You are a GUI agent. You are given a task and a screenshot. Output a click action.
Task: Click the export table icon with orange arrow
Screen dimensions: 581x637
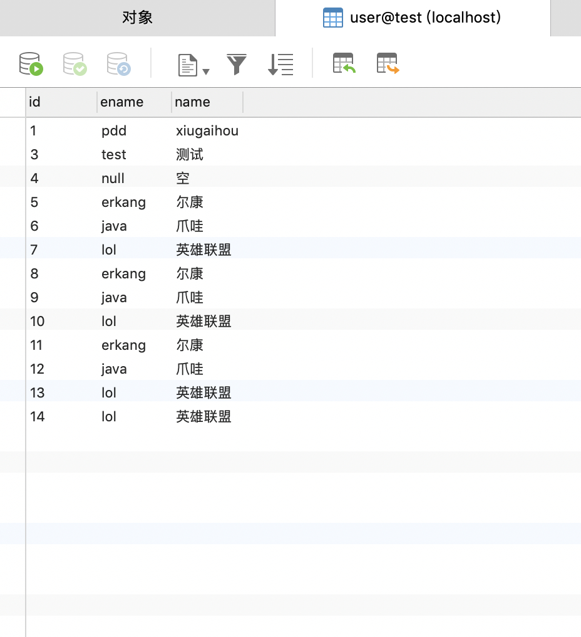(388, 63)
